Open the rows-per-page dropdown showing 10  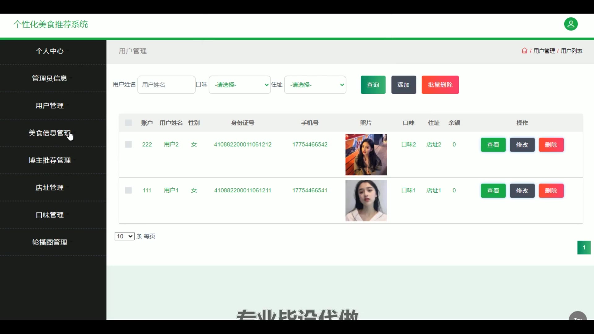(124, 236)
